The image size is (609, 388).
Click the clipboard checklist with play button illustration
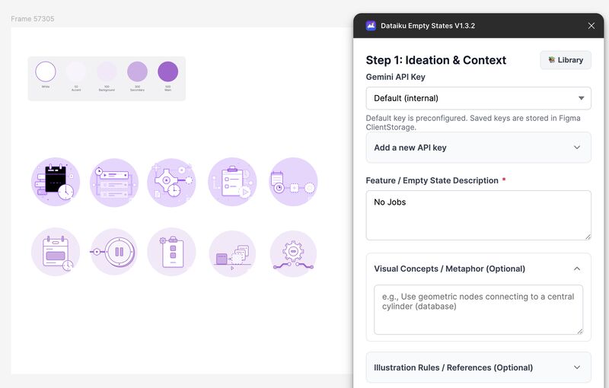click(x=232, y=182)
